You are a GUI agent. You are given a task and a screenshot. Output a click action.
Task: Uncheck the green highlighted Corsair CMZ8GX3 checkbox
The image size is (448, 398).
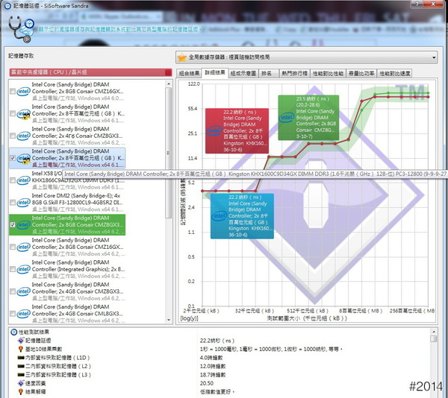point(13,224)
